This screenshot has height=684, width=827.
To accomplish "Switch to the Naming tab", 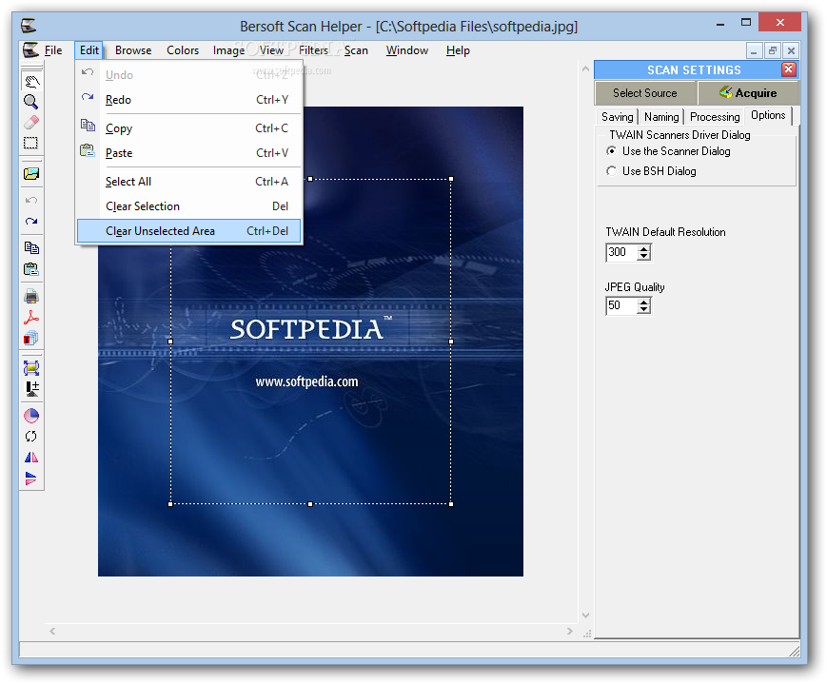I will coord(661,117).
